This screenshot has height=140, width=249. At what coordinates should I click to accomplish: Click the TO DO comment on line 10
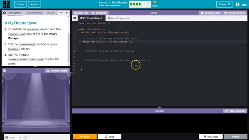coord(109,51)
